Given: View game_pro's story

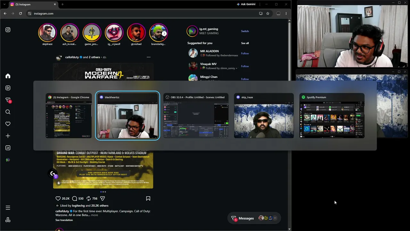Looking at the screenshot, I should [92, 32].
